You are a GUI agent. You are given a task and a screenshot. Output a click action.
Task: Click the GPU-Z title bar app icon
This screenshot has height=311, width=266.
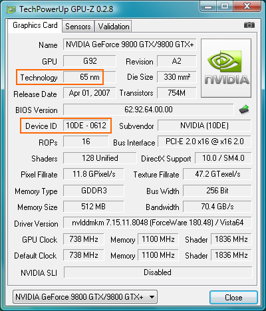click(x=11, y=9)
